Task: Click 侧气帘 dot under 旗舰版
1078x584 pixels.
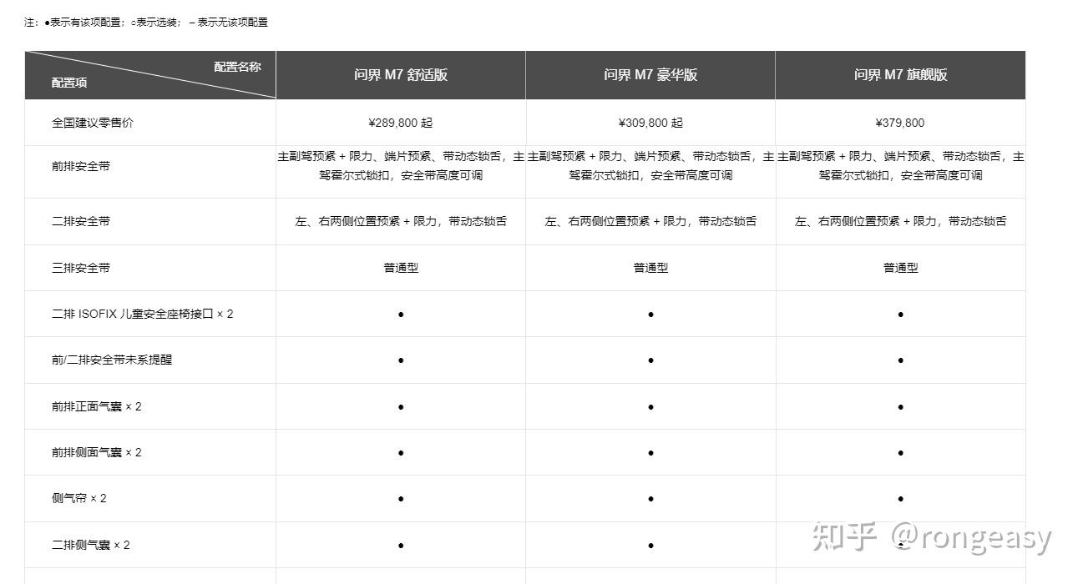Action: click(900, 499)
